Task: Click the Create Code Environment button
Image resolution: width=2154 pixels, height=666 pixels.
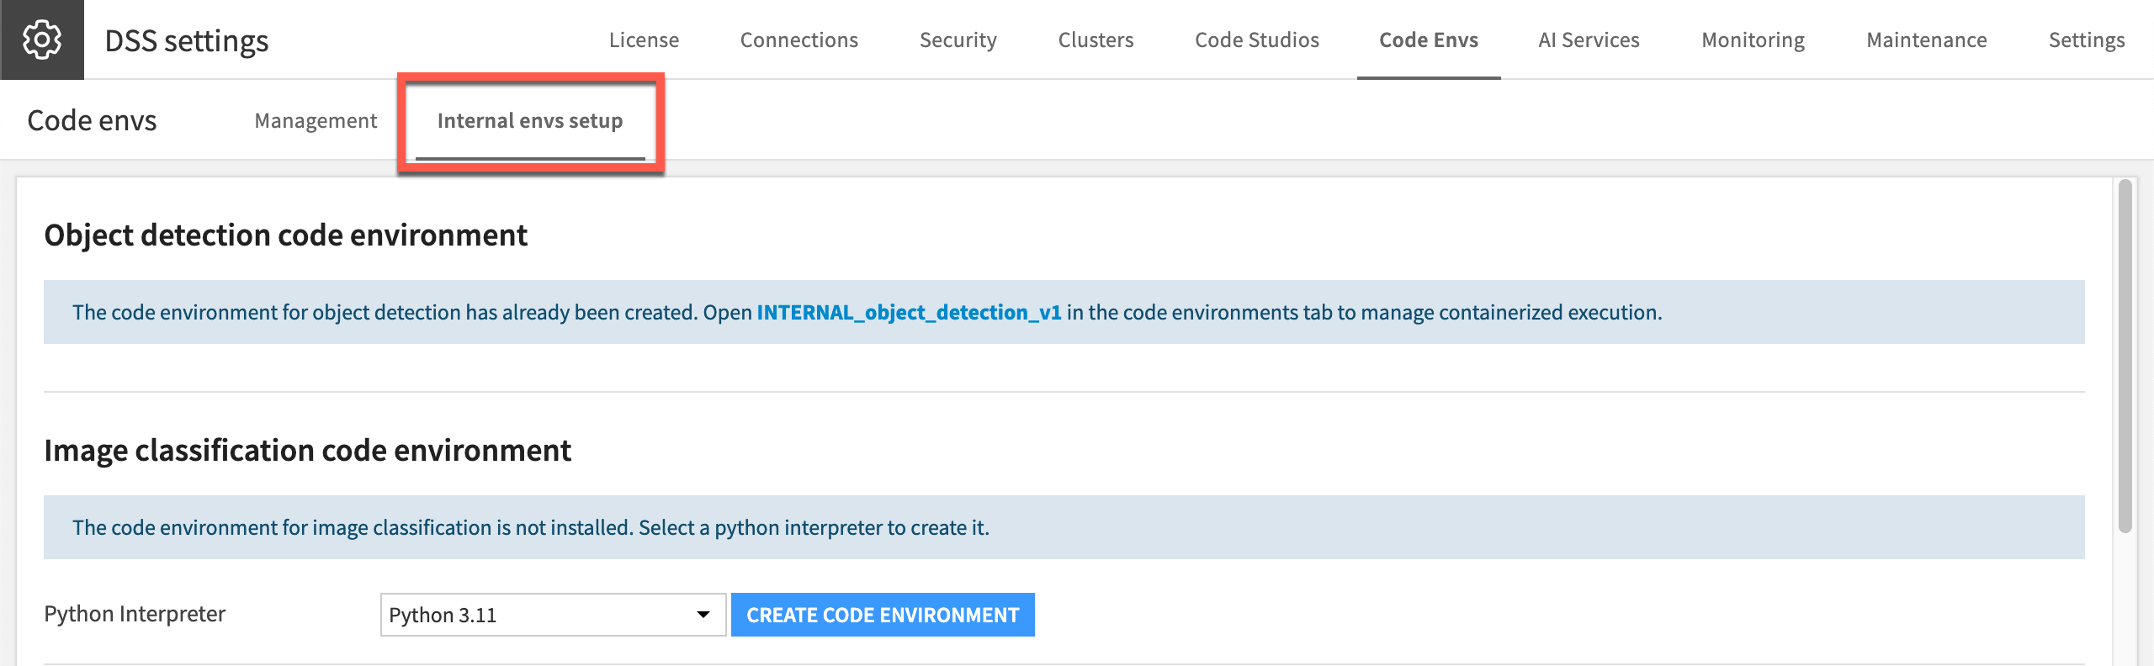Action: point(883,615)
